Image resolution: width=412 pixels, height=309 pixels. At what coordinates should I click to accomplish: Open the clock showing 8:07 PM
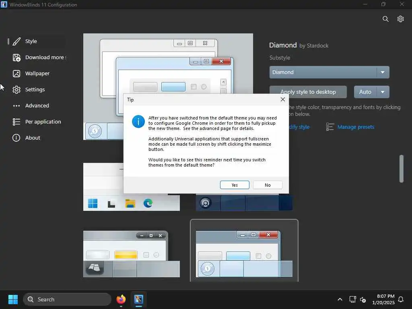click(x=383, y=299)
